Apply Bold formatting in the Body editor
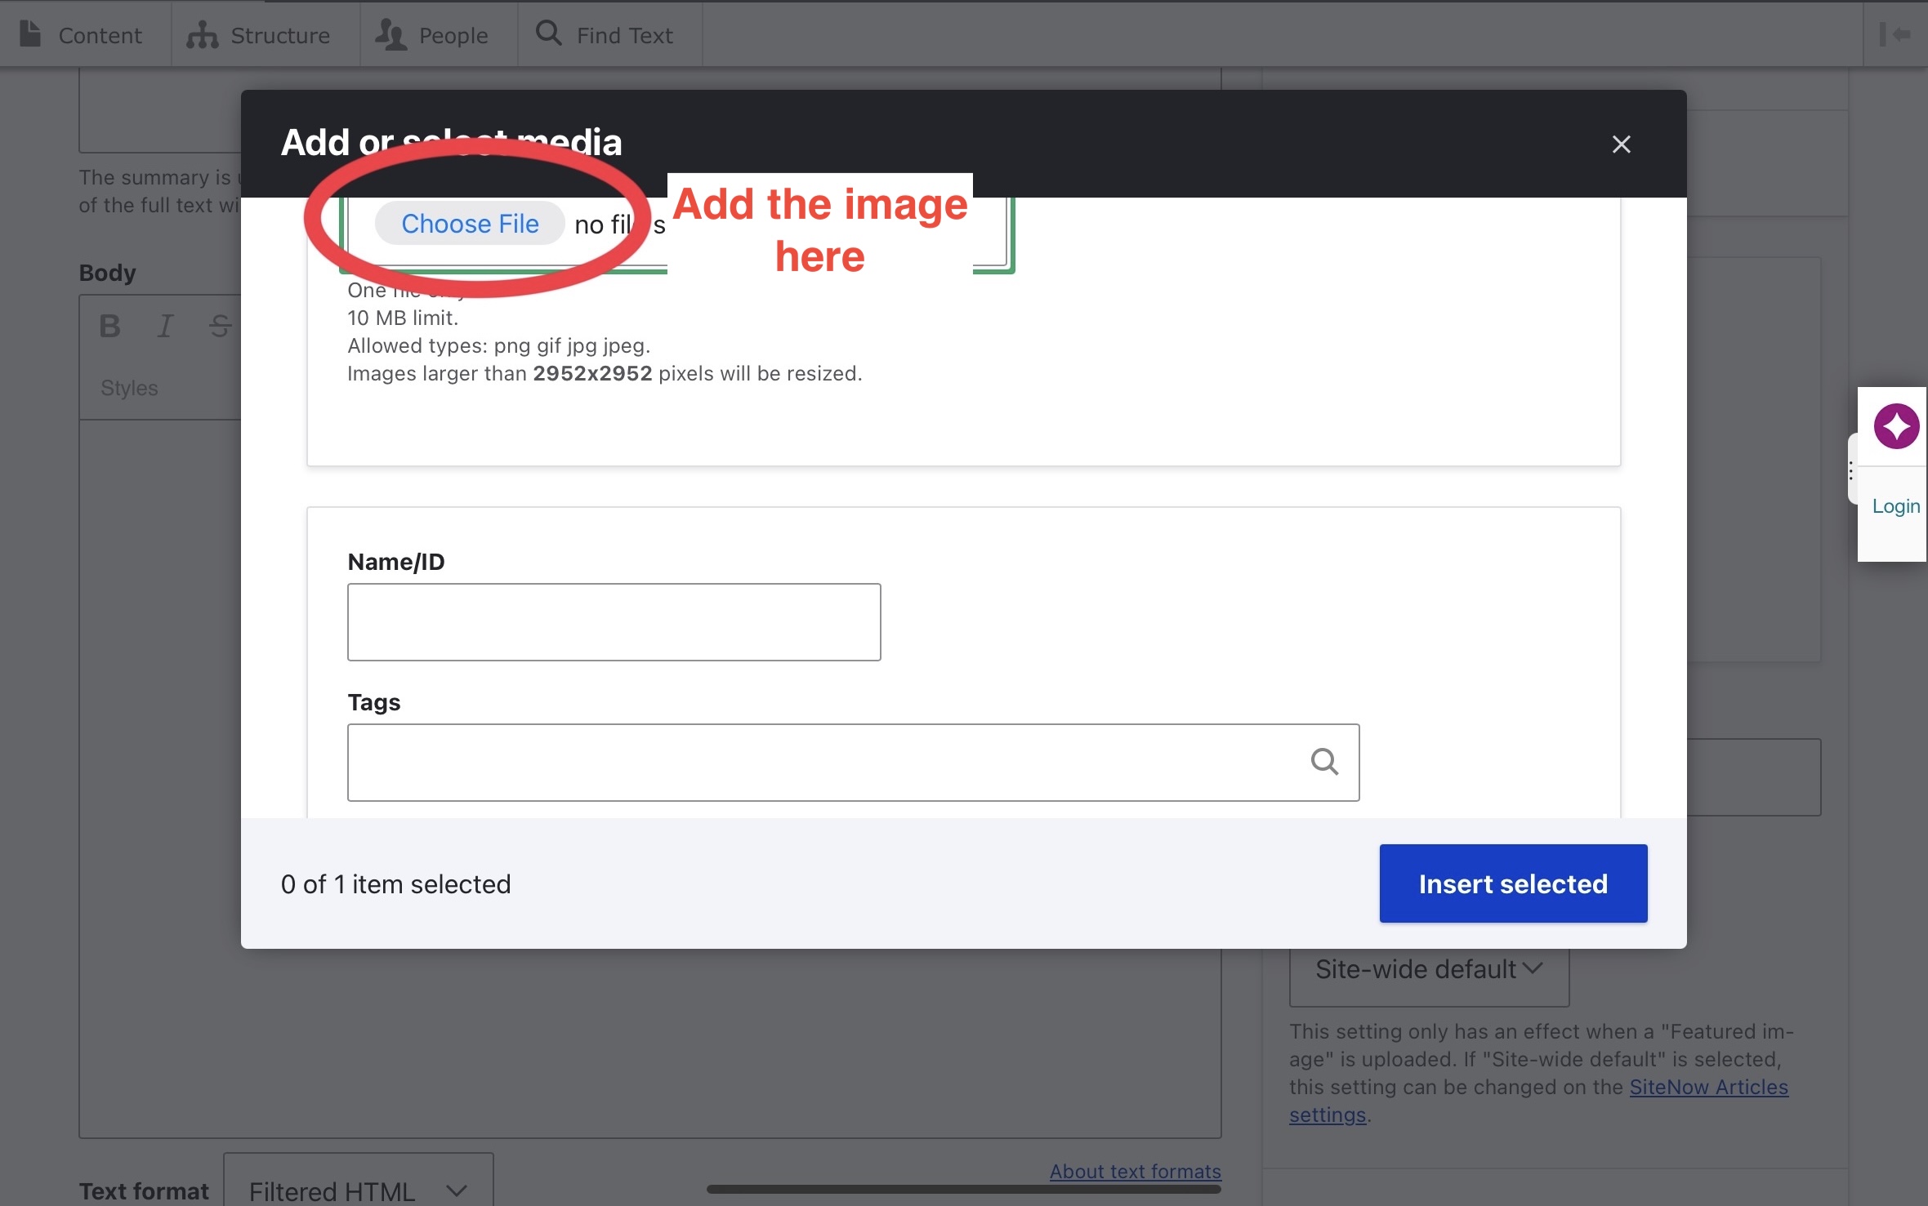This screenshot has height=1206, width=1928. click(x=109, y=326)
